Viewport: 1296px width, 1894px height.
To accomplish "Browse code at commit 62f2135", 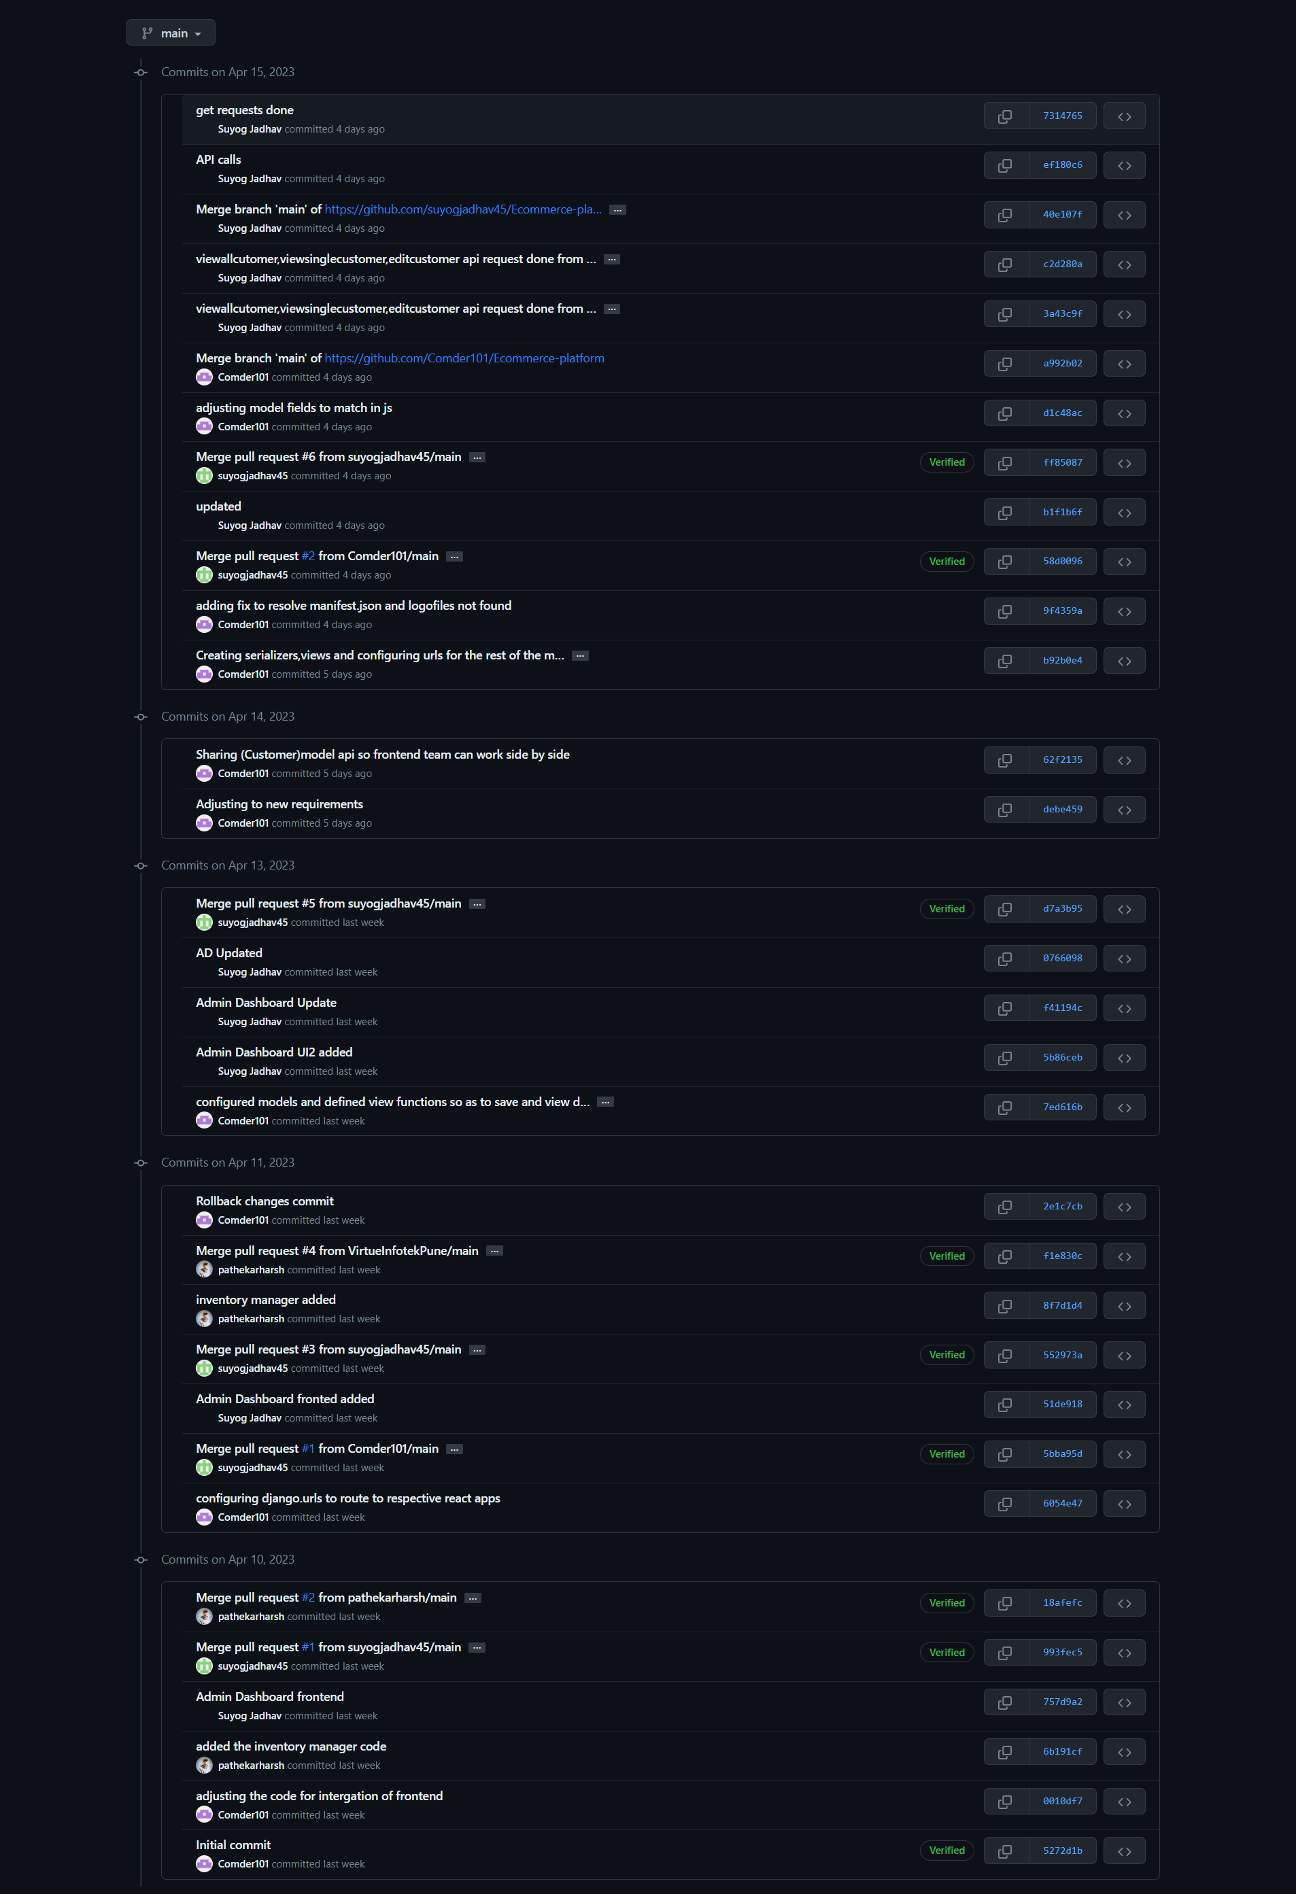I will 1124,759.
